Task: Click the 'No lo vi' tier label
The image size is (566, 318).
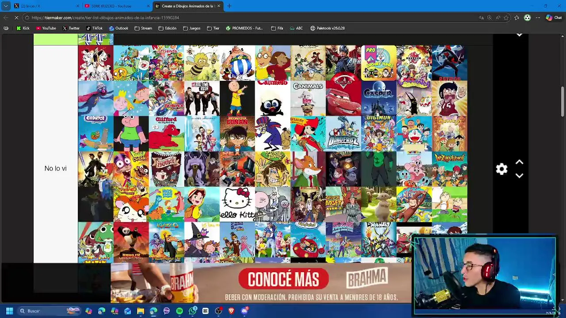Action: pos(55,168)
